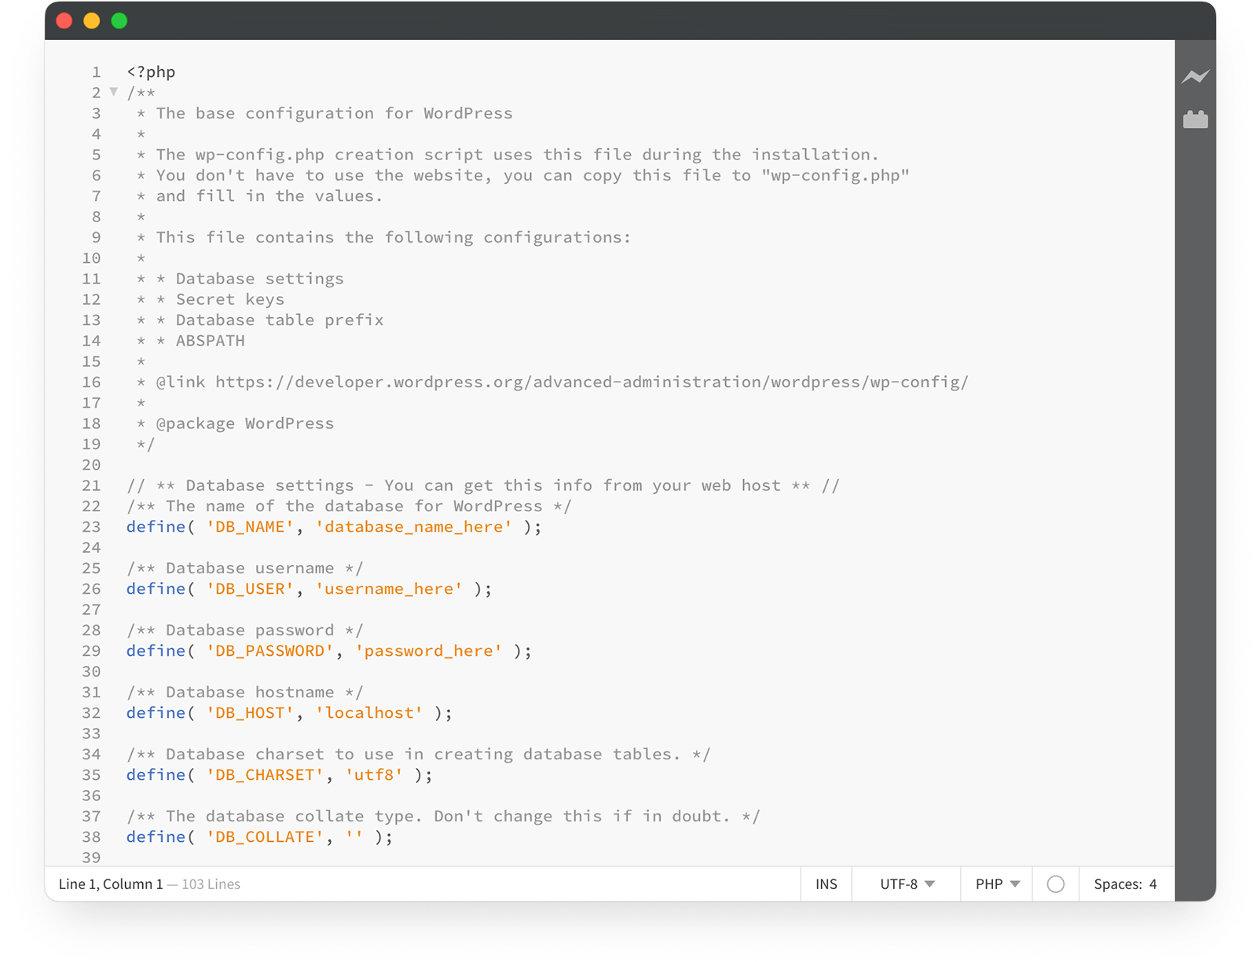Viewport: 1257px width, 962px height.
Task: Click the circular status indicator in status bar
Action: [x=1055, y=883]
